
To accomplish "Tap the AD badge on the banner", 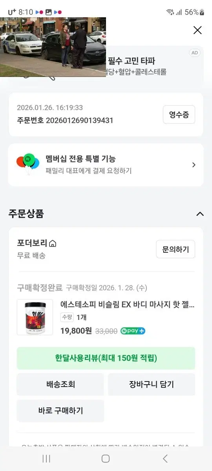I will point(195,53).
